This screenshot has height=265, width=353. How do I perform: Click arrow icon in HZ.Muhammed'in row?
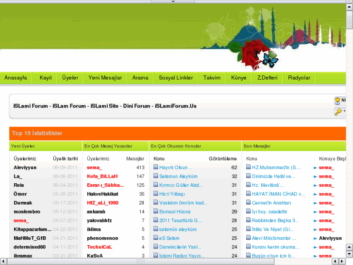[316, 168]
